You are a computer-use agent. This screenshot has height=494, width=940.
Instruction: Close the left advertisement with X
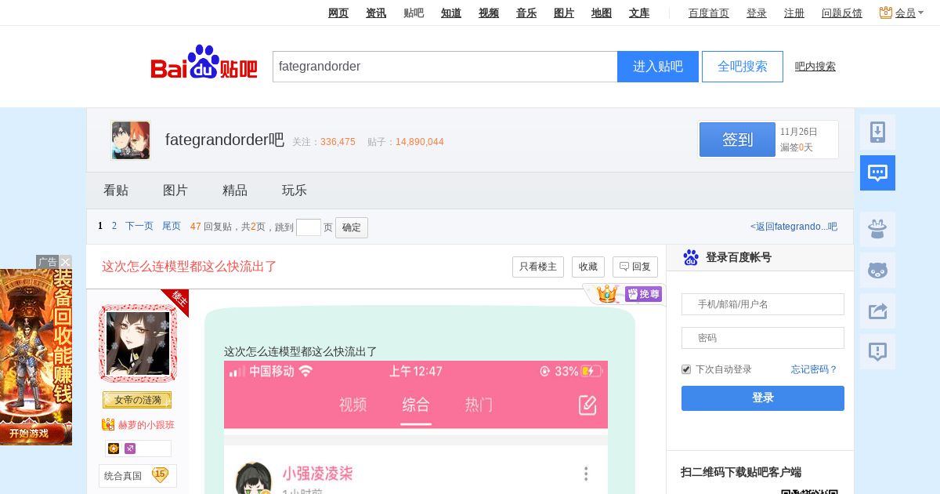pos(66,262)
